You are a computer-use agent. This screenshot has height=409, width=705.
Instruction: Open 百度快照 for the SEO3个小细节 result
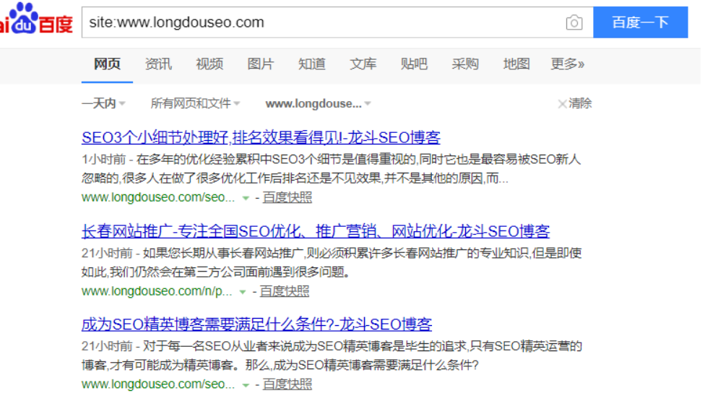pyautogui.click(x=289, y=199)
